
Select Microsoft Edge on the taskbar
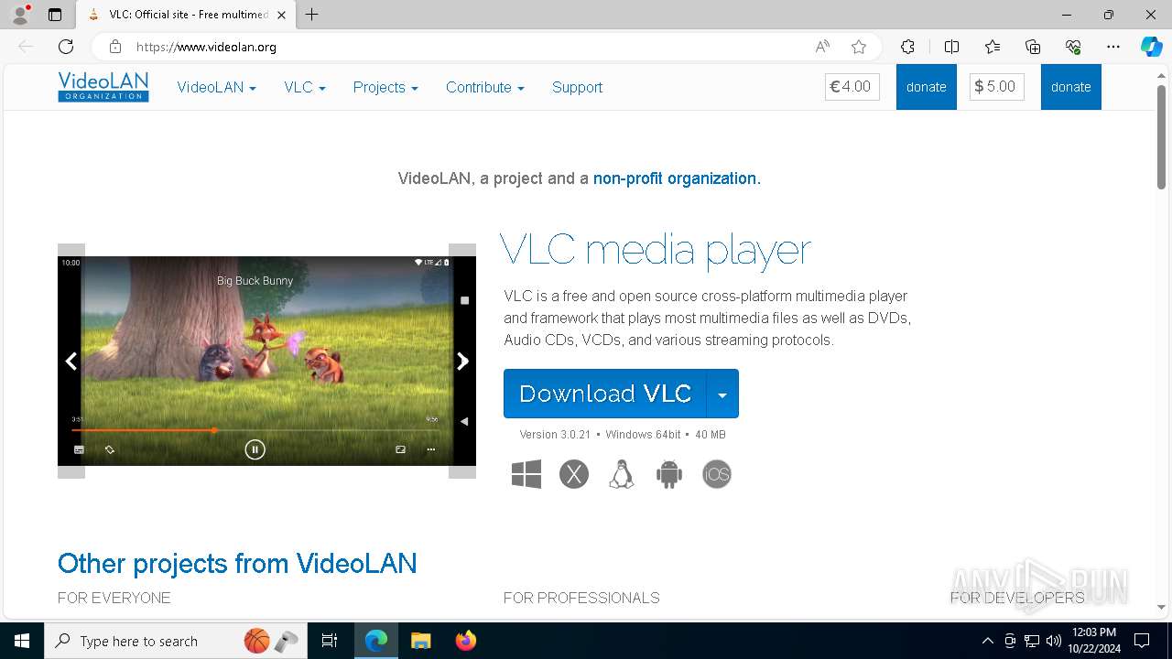[x=376, y=641]
